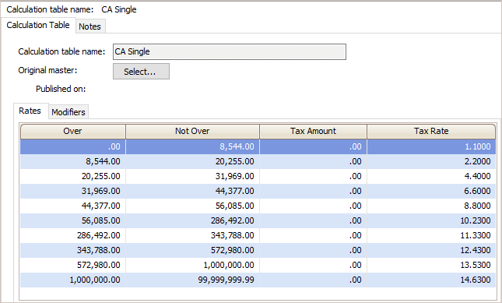
Task: Click the Tax Amount column header
Action: click(313, 132)
